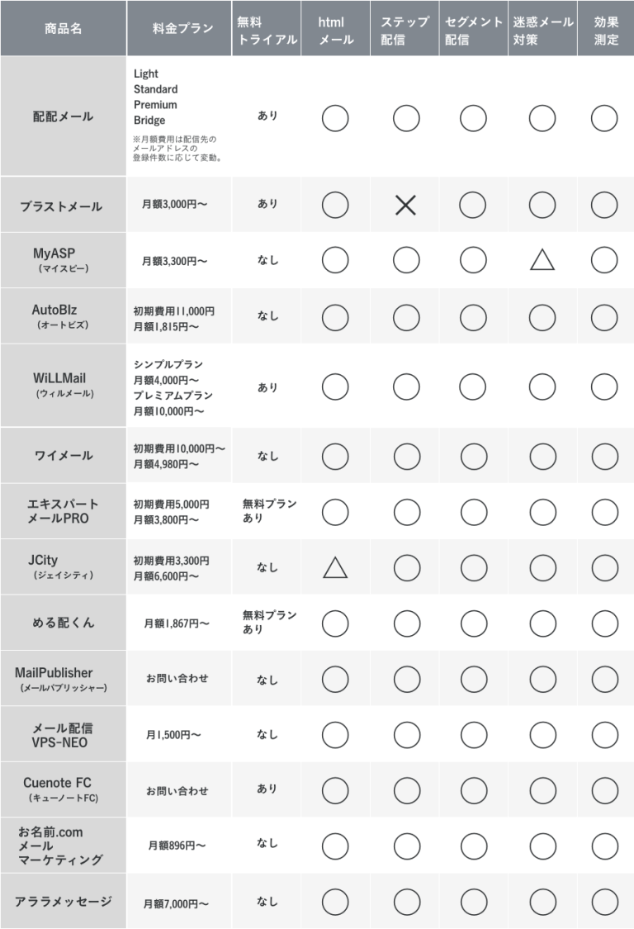Click the 料金プラン column header

point(179,29)
